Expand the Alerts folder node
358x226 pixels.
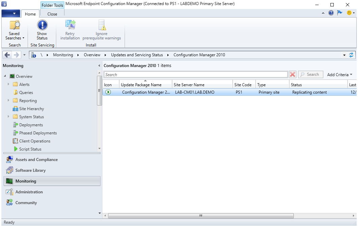8,85
